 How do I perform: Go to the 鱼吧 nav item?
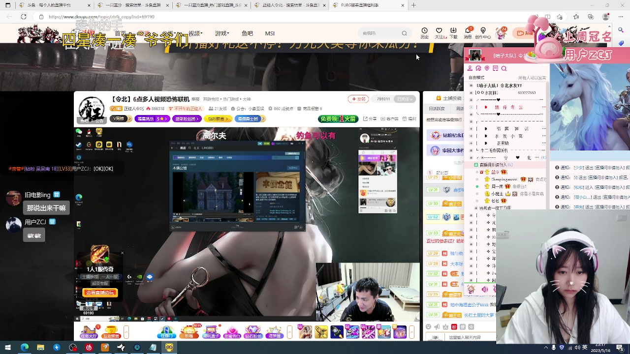click(x=247, y=33)
